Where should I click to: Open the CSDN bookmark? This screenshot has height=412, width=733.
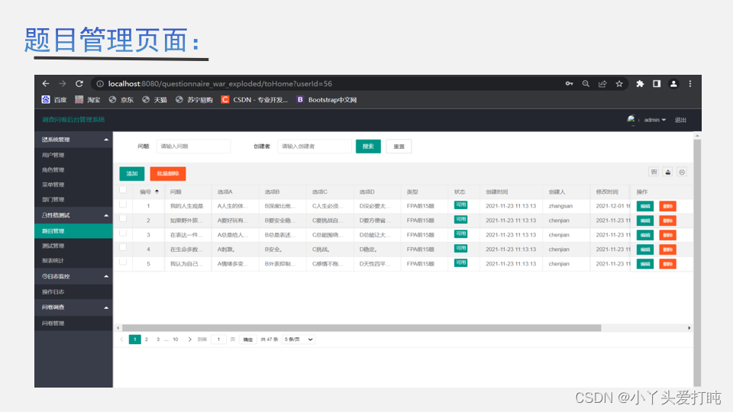coord(254,99)
